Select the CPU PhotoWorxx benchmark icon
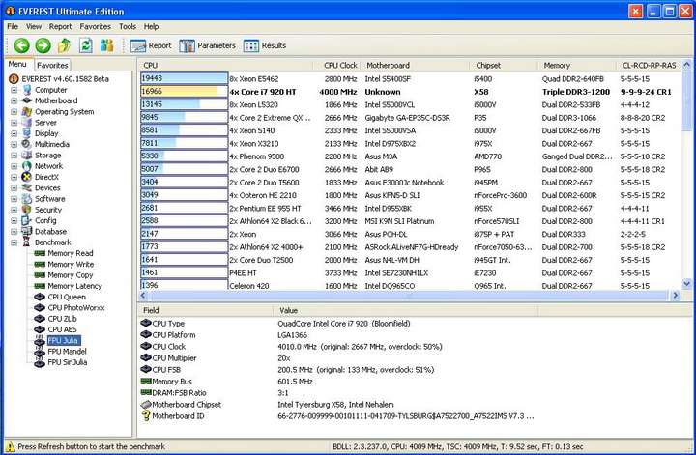 click(40, 308)
